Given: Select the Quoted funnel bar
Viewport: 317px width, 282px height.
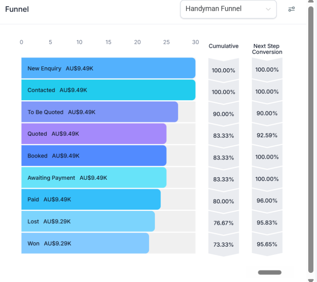Looking at the screenshot, I should (x=94, y=134).
